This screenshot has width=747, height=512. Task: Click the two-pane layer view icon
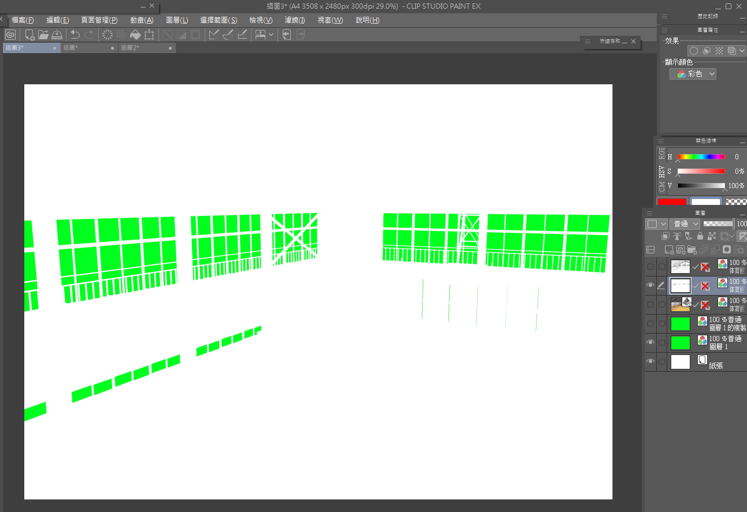tap(650, 250)
